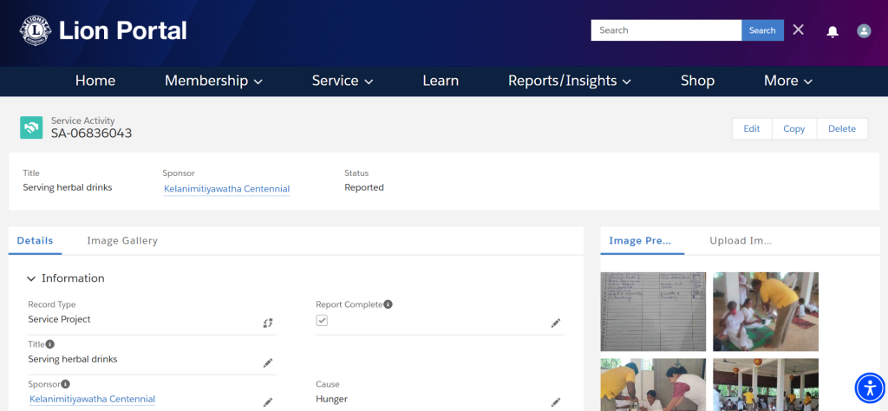Switch to the Image Gallery tab
The image size is (888, 411).
tap(122, 240)
